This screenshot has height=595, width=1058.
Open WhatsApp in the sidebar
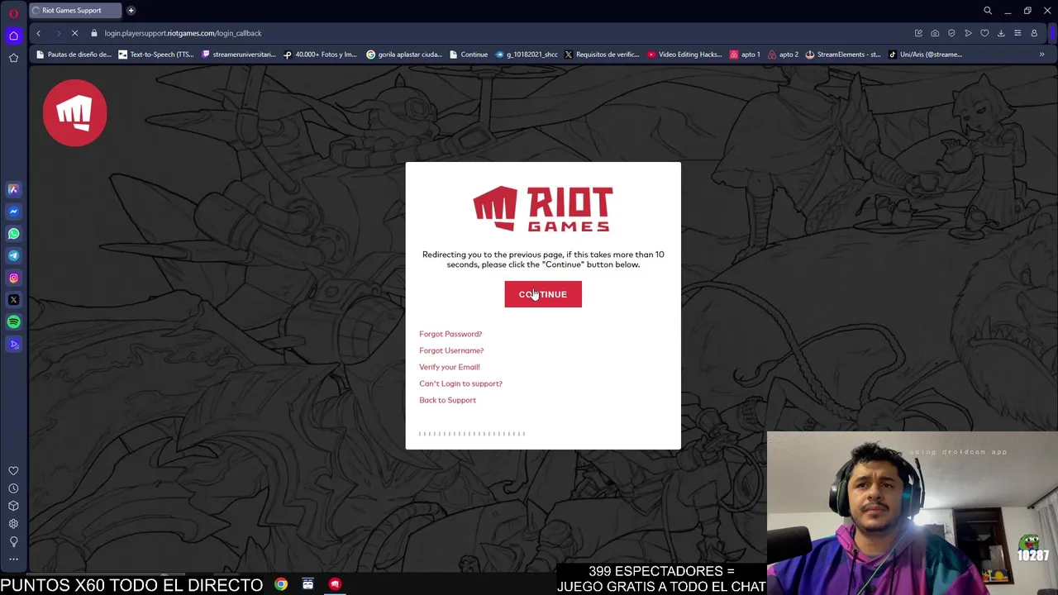point(13,234)
